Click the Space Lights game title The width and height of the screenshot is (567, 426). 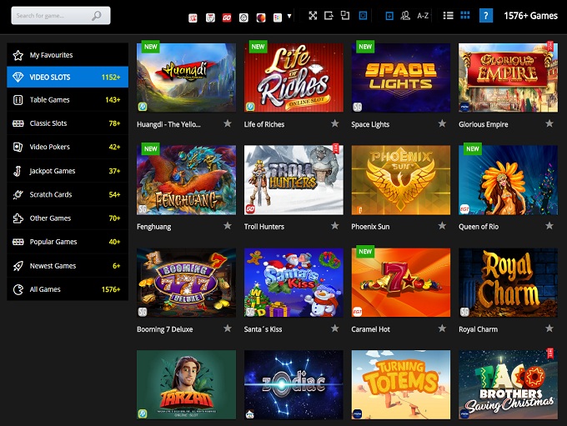pos(370,124)
